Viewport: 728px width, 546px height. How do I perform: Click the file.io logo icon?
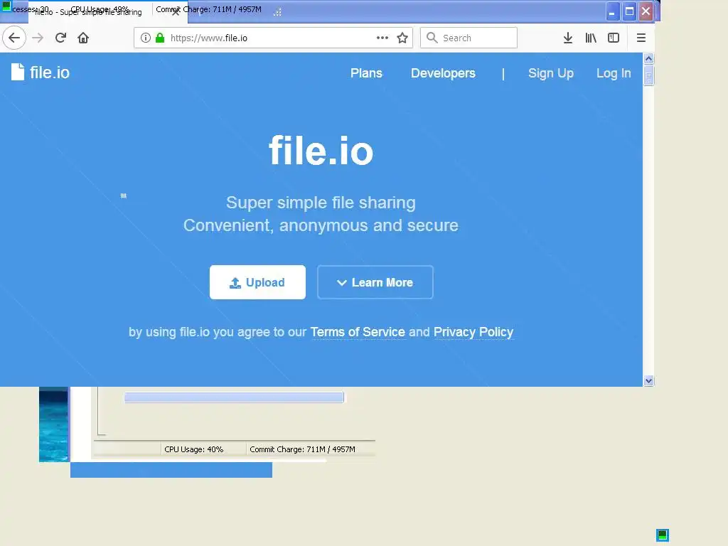click(x=18, y=72)
